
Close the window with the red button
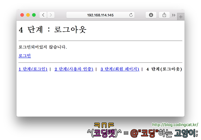click(22, 15)
